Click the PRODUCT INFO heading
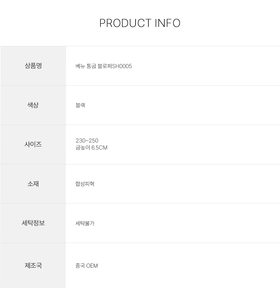The image size is (280, 288). click(140, 23)
